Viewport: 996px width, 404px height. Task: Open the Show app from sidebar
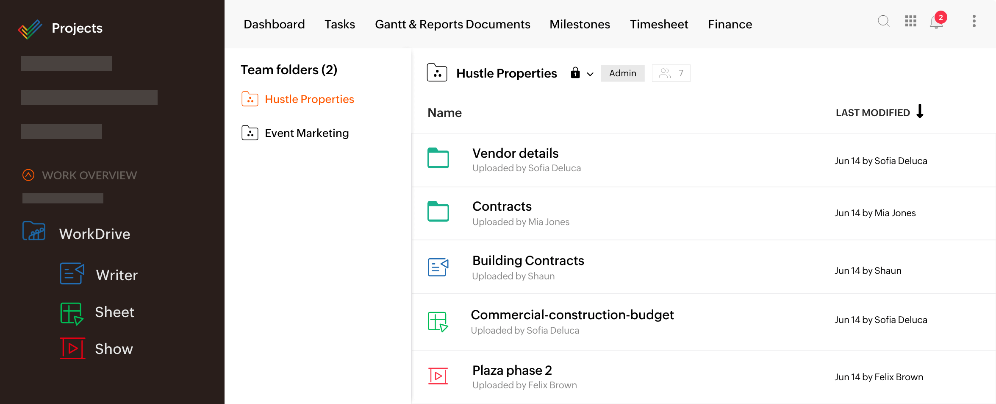coord(114,348)
